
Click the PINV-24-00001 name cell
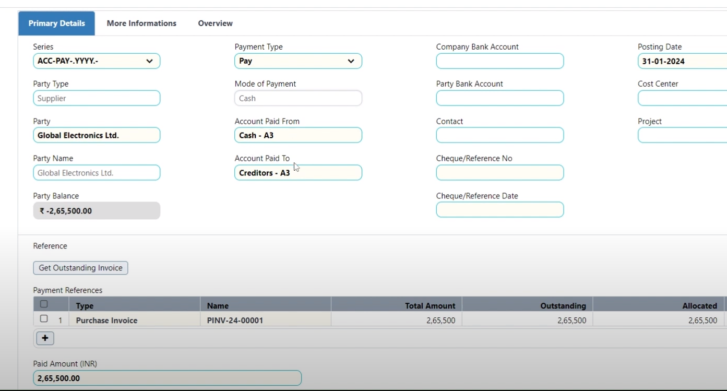(266, 320)
